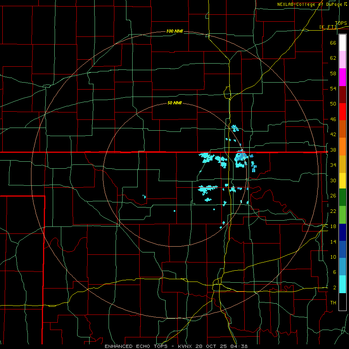Click the 46 legend value
Image resolution: width=349 pixels, height=349 pixels.
coord(333,119)
